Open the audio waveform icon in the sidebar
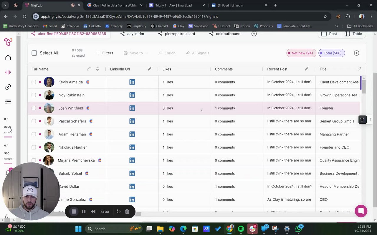 pos(8,72)
